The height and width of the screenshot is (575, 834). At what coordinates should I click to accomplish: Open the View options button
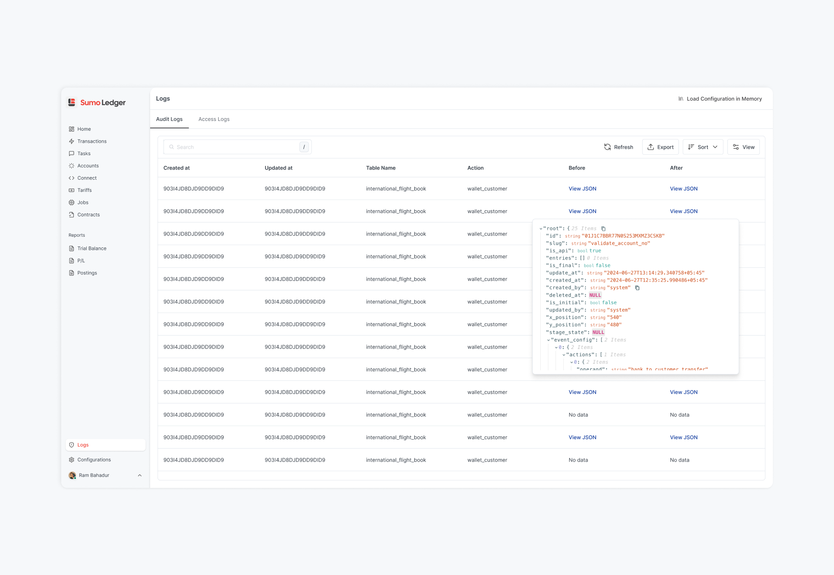click(744, 147)
